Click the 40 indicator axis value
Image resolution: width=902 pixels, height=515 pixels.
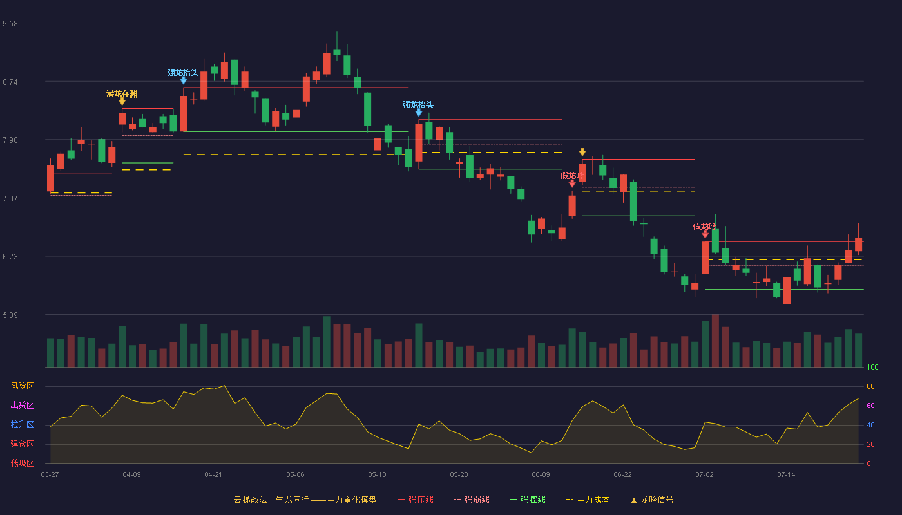tap(870, 426)
